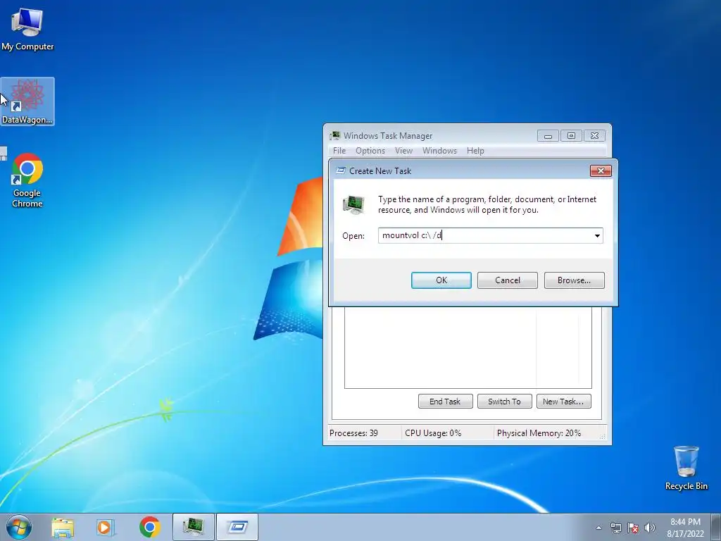Show hidden system tray icons

[598, 528]
